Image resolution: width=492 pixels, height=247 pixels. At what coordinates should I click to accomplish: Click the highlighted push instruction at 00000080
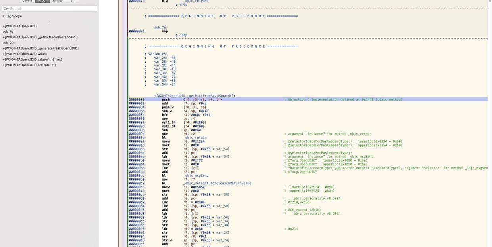tap(308, 100)
